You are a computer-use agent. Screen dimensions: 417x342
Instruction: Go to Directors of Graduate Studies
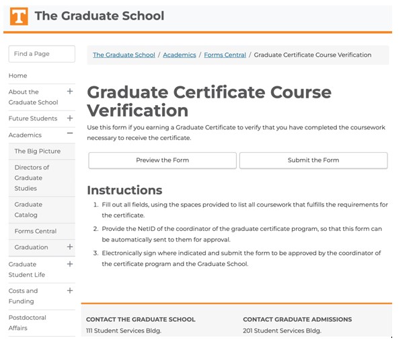(32, 178)
